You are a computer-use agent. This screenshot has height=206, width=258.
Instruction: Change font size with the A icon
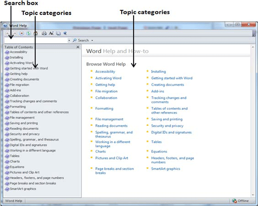pyautogui.click(x=51, y=33)
